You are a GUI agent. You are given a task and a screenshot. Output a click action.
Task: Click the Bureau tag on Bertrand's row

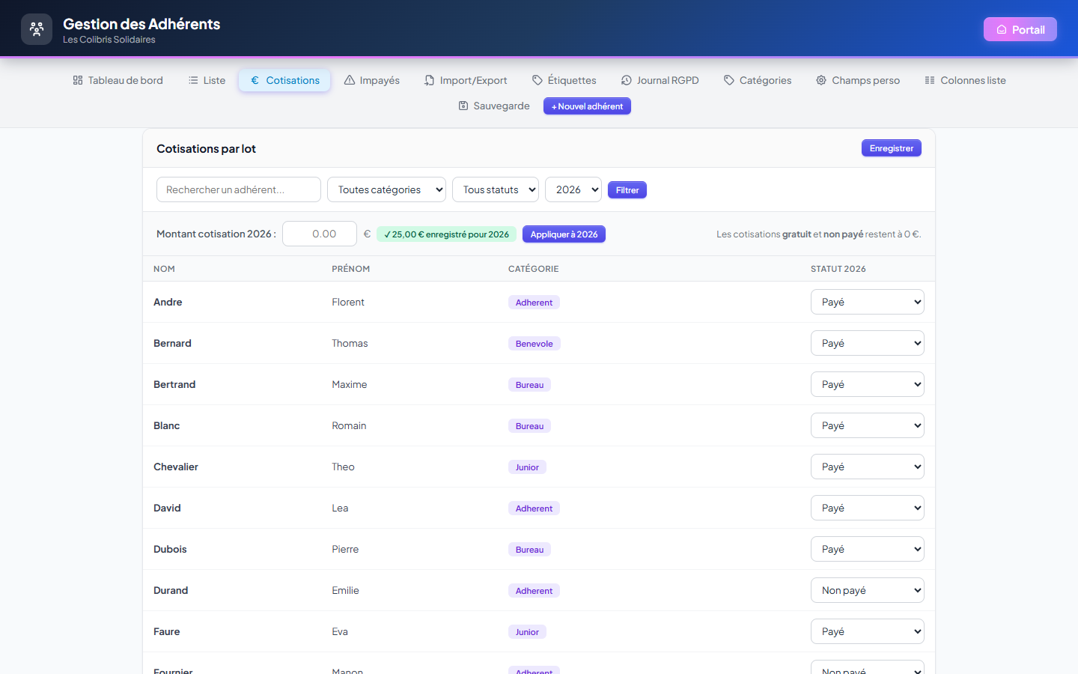(529, 385)
